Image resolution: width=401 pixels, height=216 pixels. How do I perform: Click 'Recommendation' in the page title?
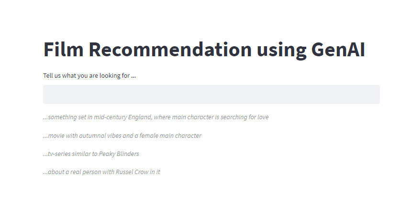pos(170,50)
